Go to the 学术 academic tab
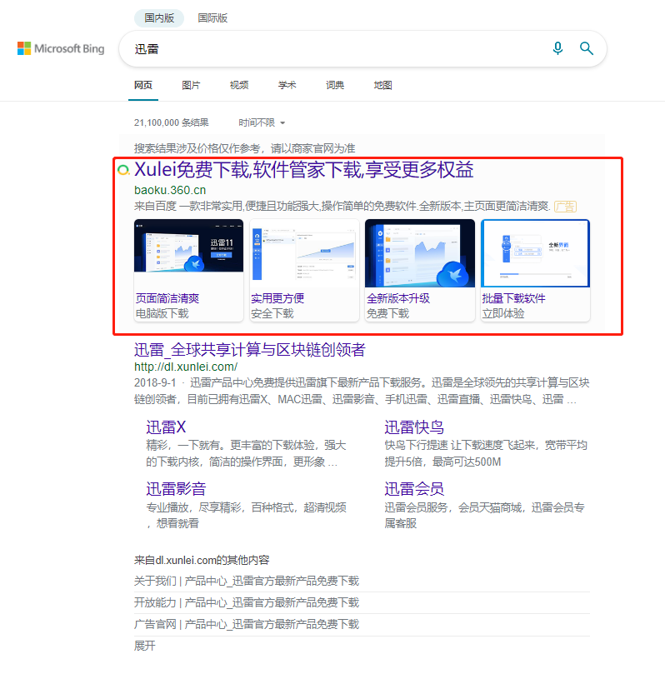The width and height of the screenshot is (665, 674). tap(287, 85)
